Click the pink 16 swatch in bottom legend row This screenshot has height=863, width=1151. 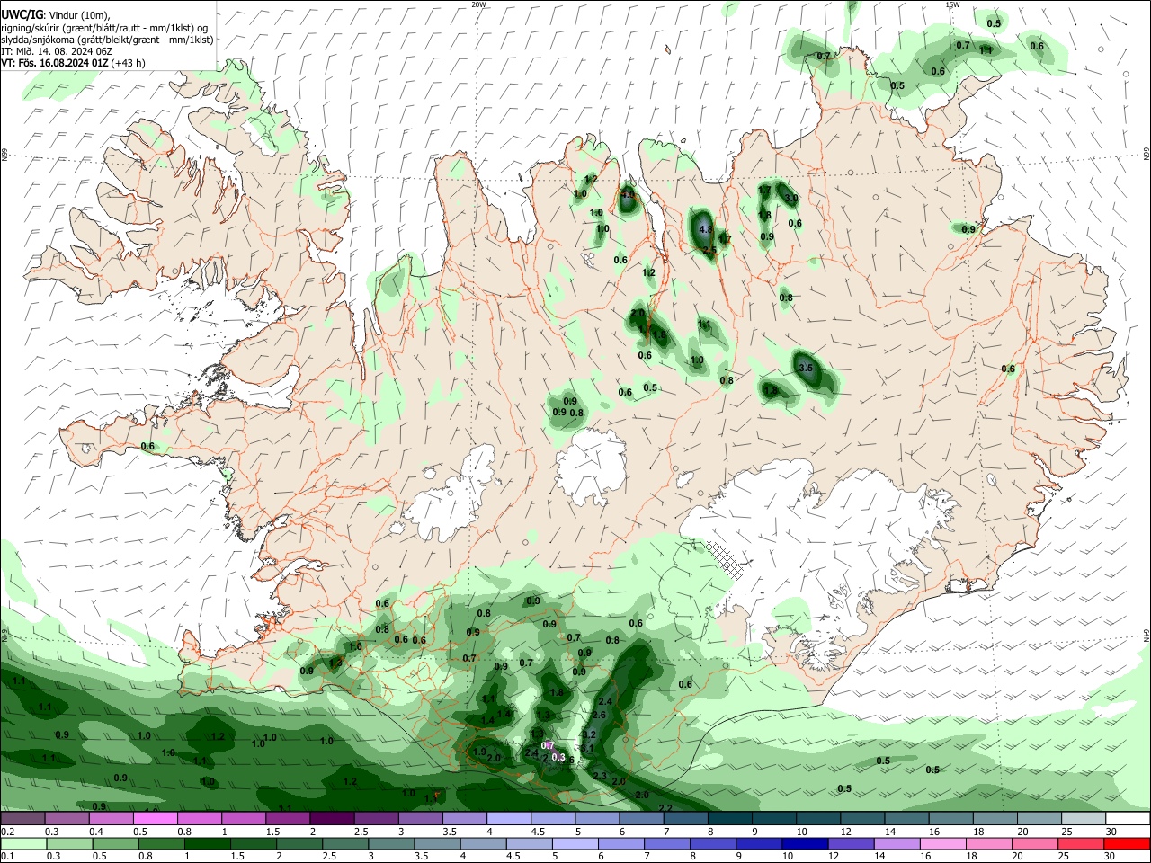941,844
